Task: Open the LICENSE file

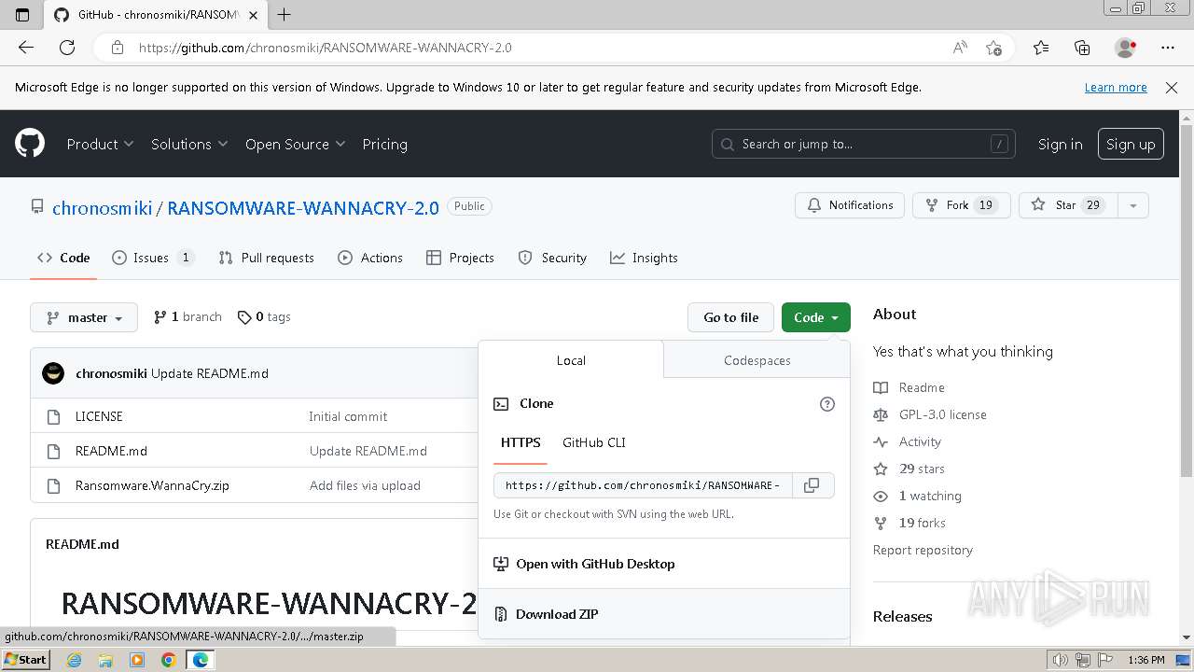Action: [99, 416]
